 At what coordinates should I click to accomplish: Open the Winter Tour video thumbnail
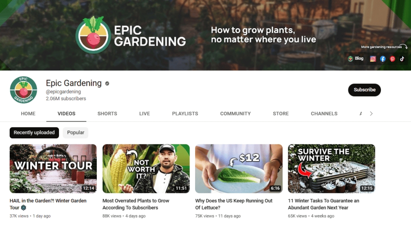tap(53, 168)
